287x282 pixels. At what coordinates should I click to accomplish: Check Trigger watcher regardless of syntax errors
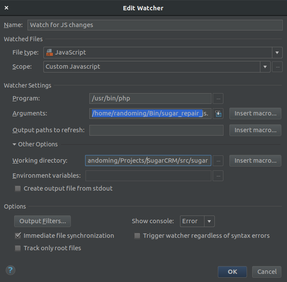pos(137,236)
